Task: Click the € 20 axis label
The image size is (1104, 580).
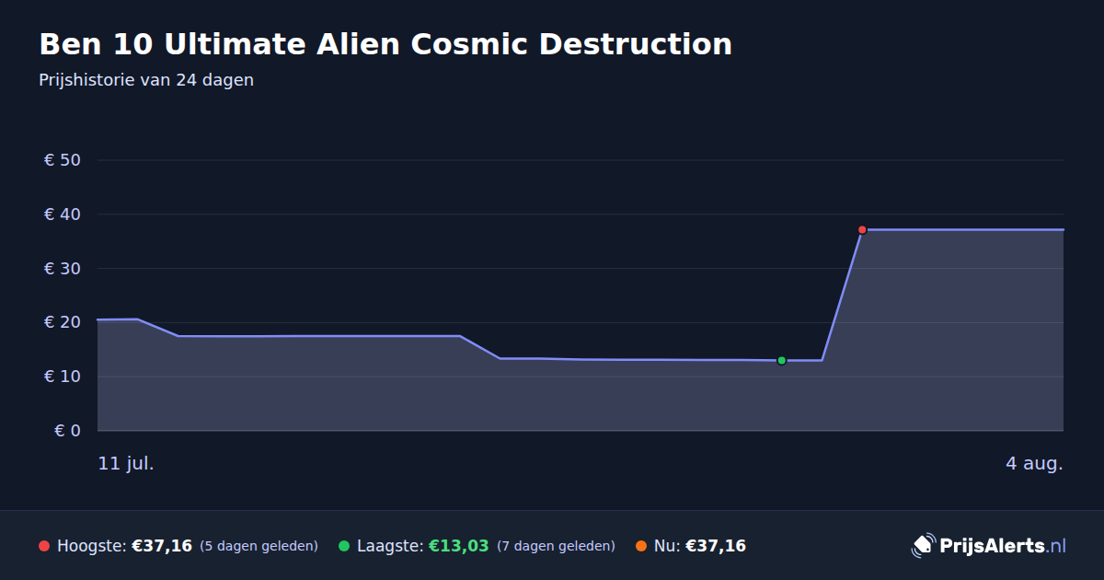Action: pyautogui.click(x=63, y=322)
